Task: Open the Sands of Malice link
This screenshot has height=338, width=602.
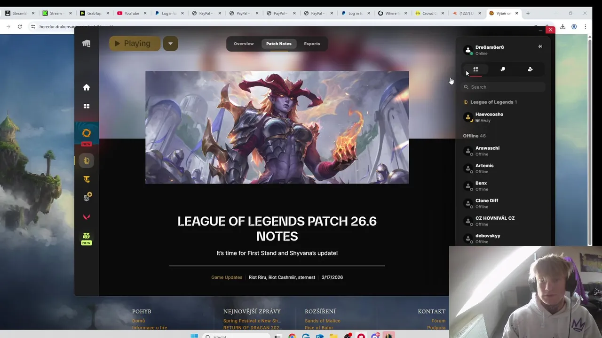Action: point(322,321)
